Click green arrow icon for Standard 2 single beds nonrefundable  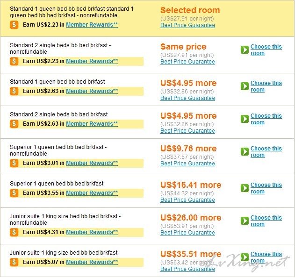[x=245, y=50]
